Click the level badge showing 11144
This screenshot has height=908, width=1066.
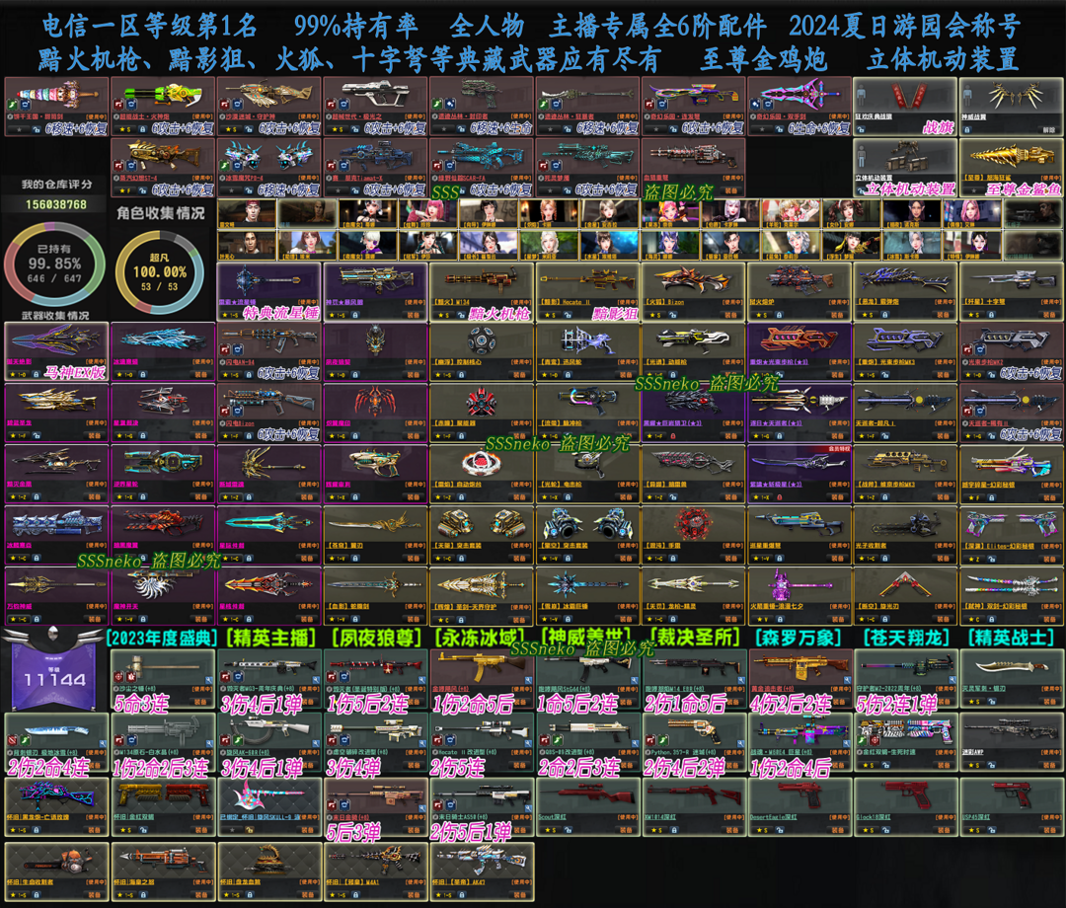54,677
